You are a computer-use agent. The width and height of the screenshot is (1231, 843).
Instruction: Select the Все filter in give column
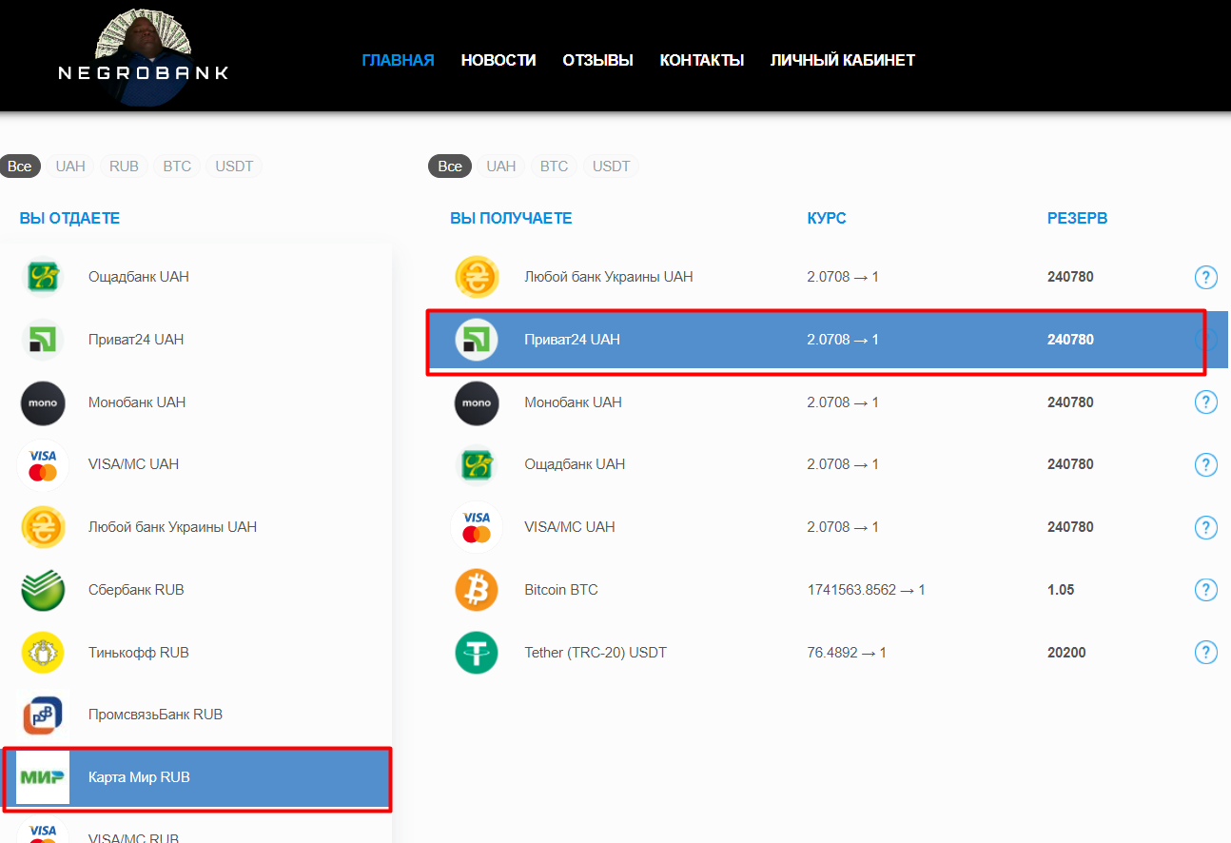tap(20, 167)
